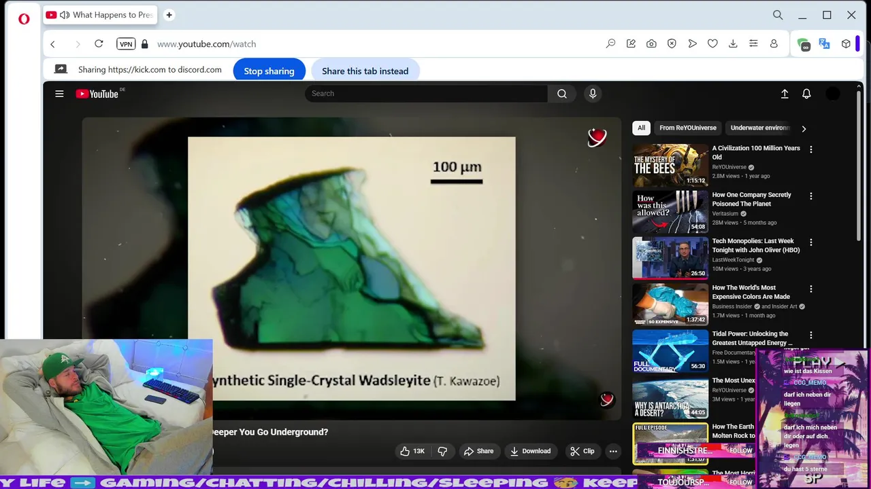Click Share this tab instead

pyautogui.click(x=365, y=71)
